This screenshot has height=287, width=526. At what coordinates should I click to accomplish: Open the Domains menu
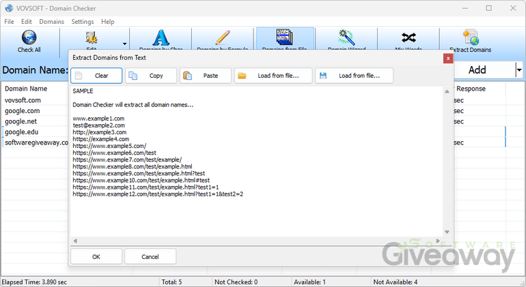pos(52,22)
